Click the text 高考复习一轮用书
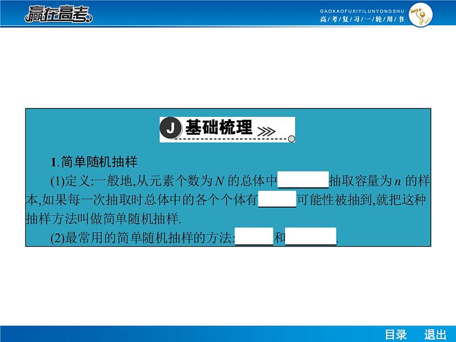Screen dimensions: 456x342 [x=362, y=20]
